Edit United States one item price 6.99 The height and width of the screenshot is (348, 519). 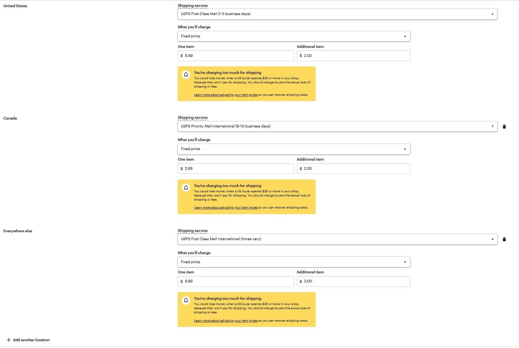(236, 56)
